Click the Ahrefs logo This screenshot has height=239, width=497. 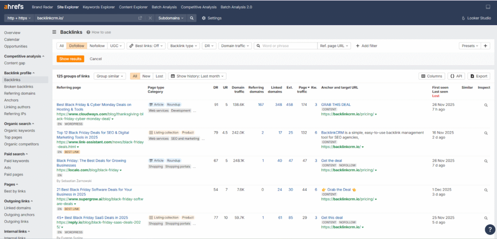[15, 7]
